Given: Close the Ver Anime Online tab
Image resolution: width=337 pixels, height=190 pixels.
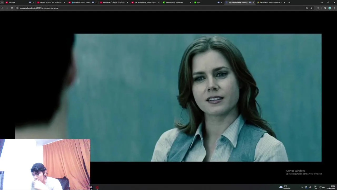Looking at the screenshot, I should 284,2.
